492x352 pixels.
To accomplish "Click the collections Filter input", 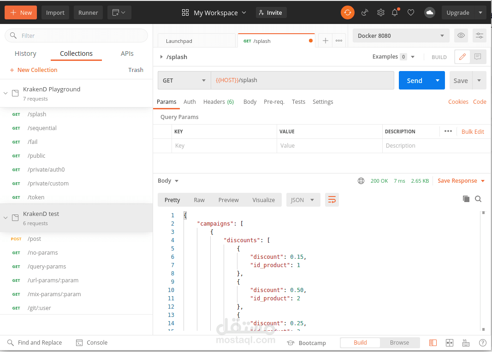I will [x=76, y=36].
